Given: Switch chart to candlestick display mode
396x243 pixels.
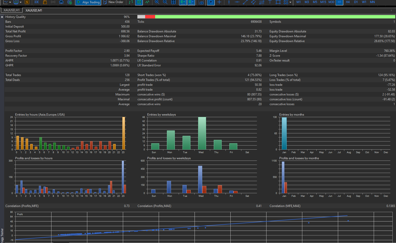Looking at the screenshot, I should 139,2.
